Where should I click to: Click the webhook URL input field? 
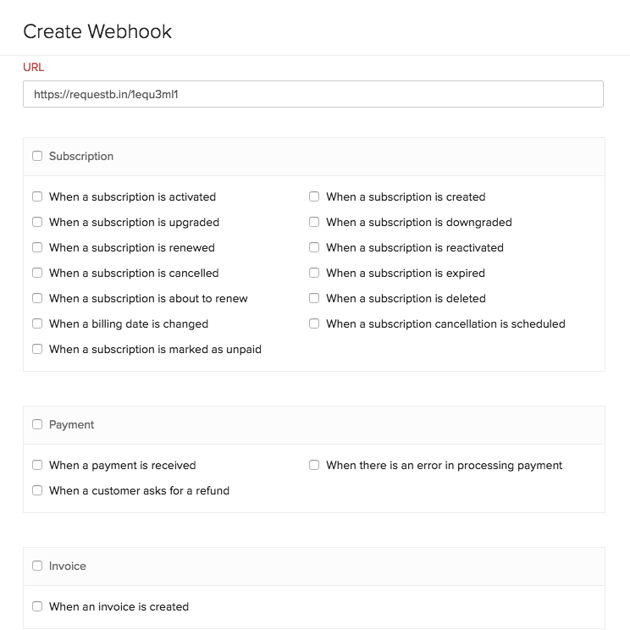[312, 94]
